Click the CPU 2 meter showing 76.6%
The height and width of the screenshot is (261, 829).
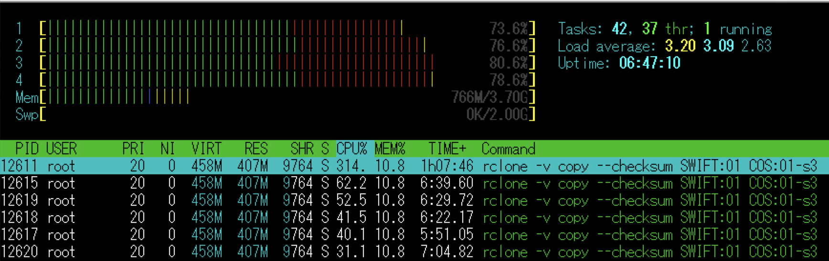(276, 46)
